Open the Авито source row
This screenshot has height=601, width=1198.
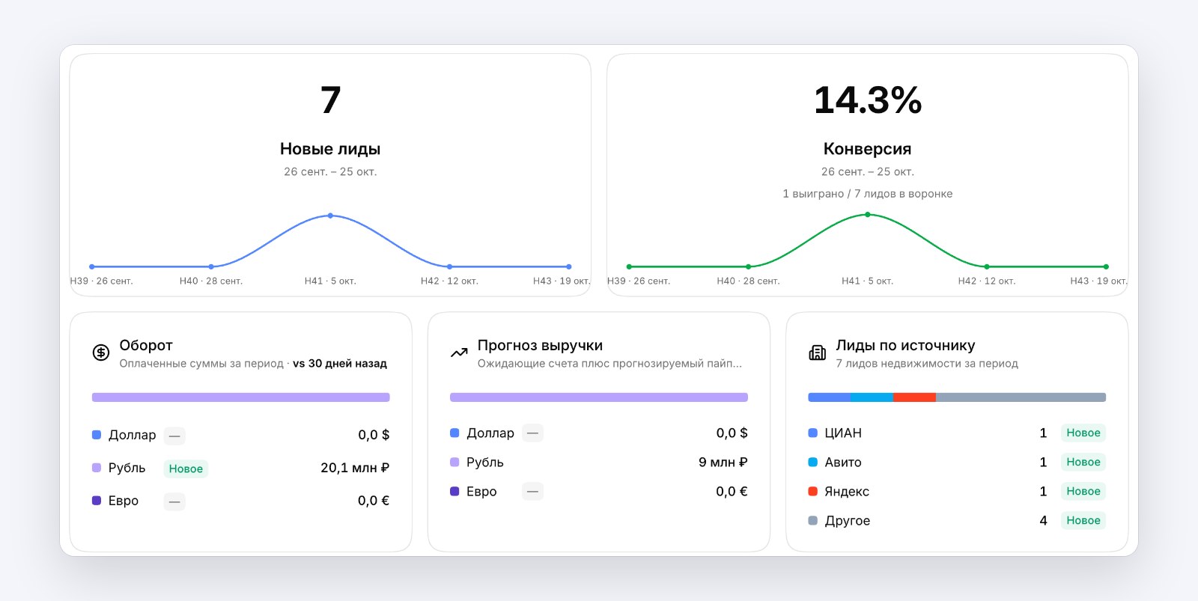(957, 462)
